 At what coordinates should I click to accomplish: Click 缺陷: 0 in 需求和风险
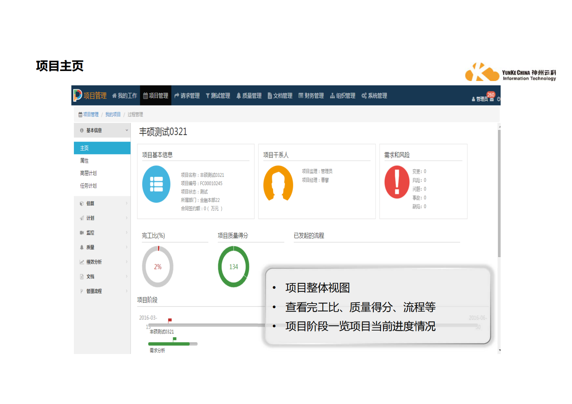pos(419,206)
